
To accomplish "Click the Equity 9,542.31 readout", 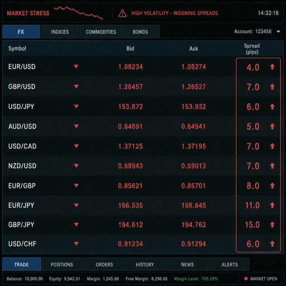I will 65,279.
